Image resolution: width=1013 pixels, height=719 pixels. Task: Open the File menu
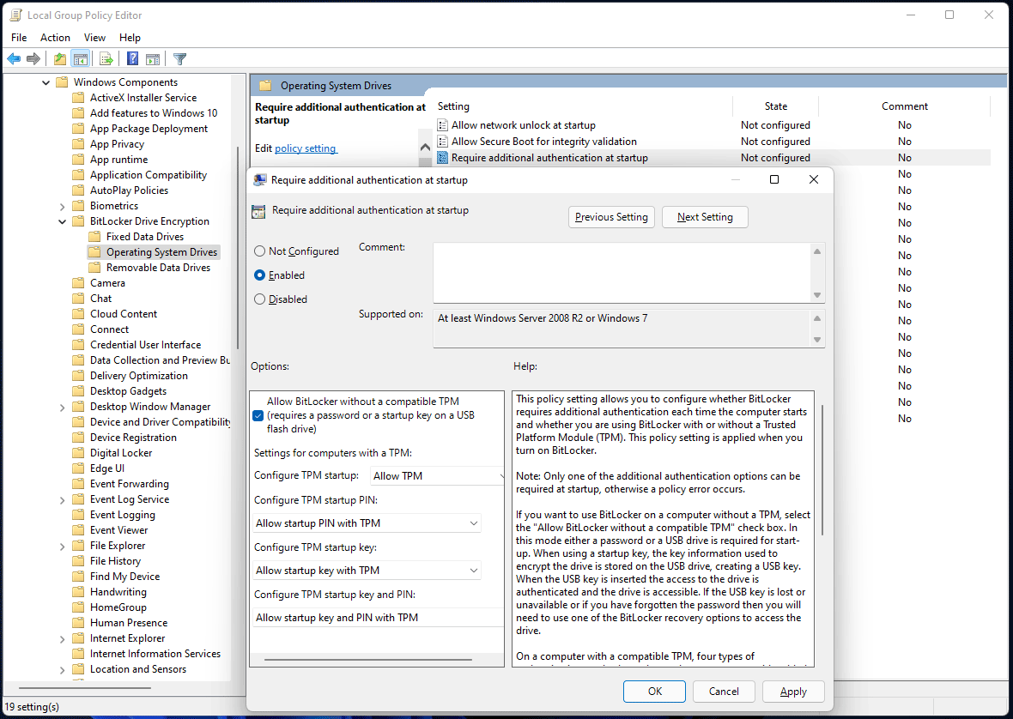20,38
